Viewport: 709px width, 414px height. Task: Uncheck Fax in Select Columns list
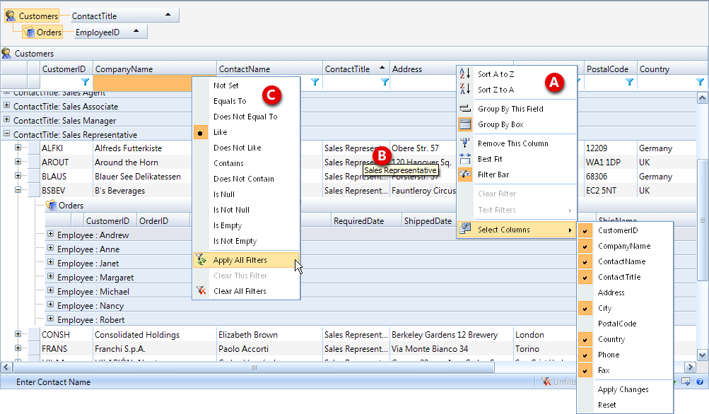coord(585,371)
